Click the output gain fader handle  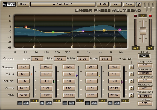(x=143, y=31)
